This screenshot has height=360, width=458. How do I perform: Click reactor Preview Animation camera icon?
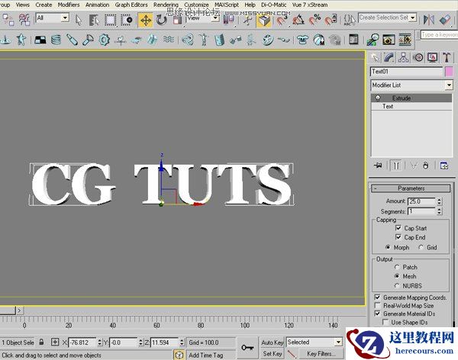coord(389,40)
